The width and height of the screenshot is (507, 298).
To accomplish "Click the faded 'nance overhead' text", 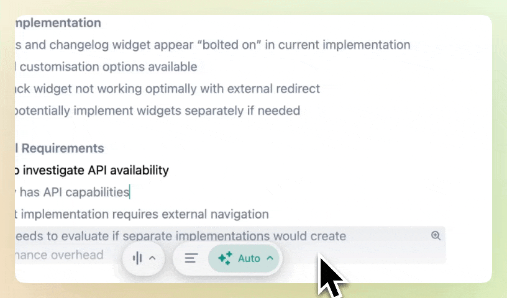I will 59,255.
